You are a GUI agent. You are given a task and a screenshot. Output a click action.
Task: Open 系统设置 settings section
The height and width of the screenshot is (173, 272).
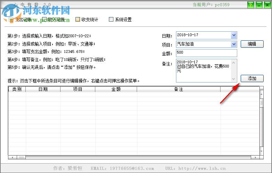click(120, 19)
